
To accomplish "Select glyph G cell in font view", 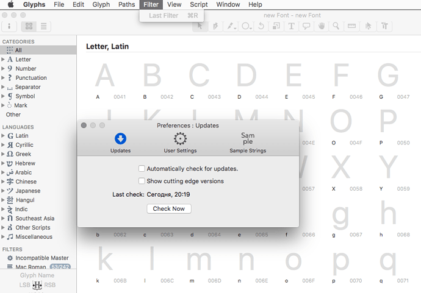I will click(394, 80).
